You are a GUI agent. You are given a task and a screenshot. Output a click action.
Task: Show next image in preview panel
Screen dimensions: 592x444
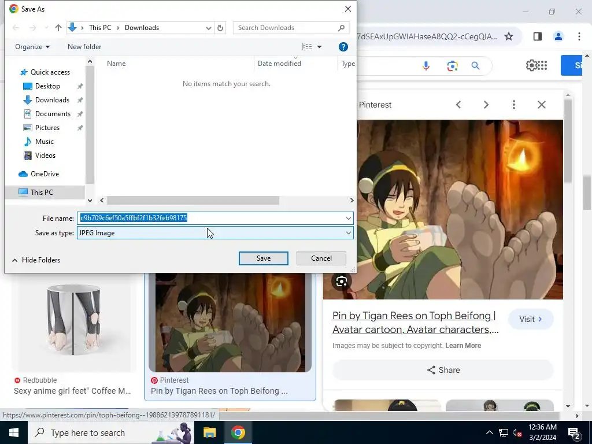pos(486,105)
